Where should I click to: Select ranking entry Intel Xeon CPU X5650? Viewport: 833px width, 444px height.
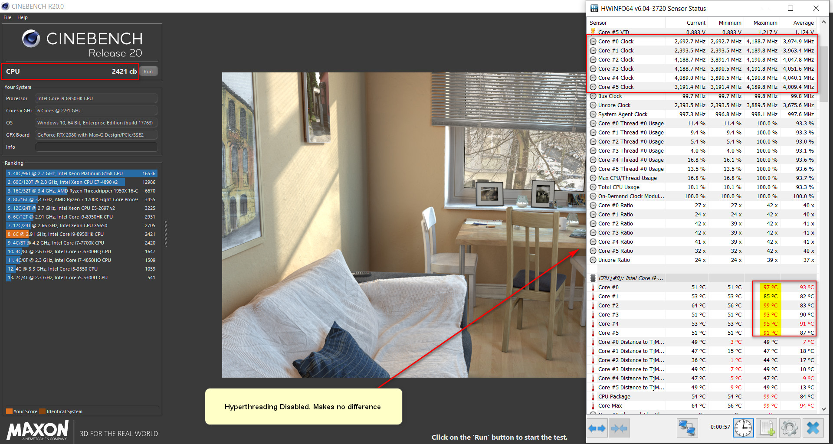click(81, 225)
